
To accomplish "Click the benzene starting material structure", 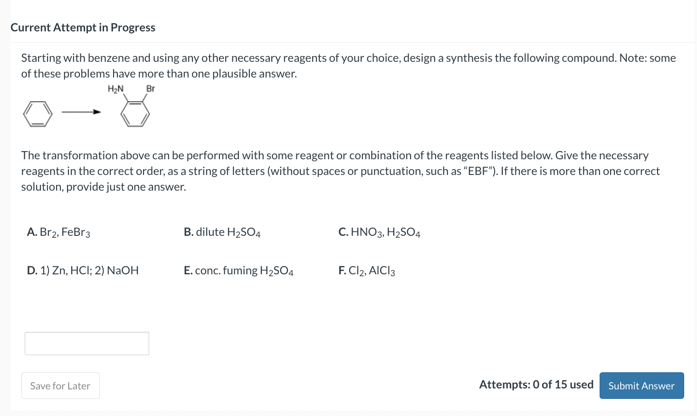I will click(x=38, y=114).
